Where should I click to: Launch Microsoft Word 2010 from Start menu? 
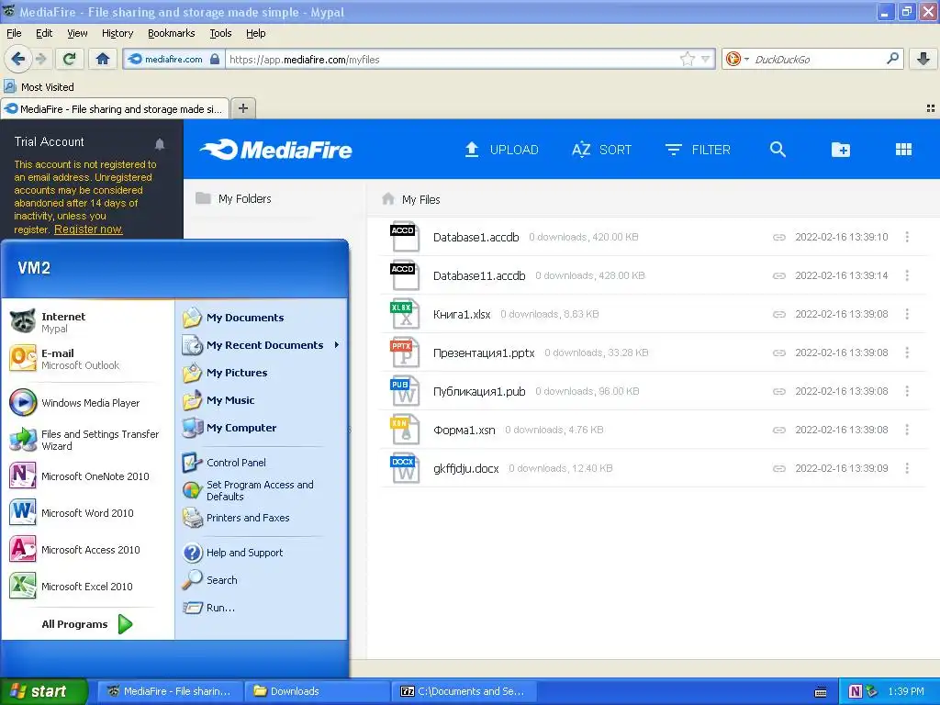(x=87, y=513)
